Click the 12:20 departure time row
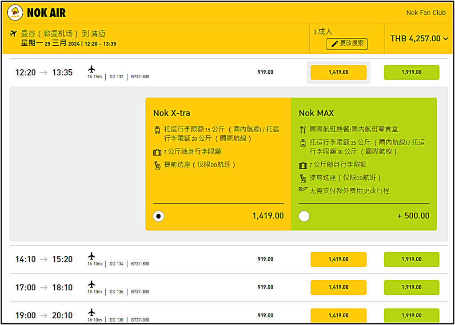Viewport: 455px width, 325px height. 228,72
